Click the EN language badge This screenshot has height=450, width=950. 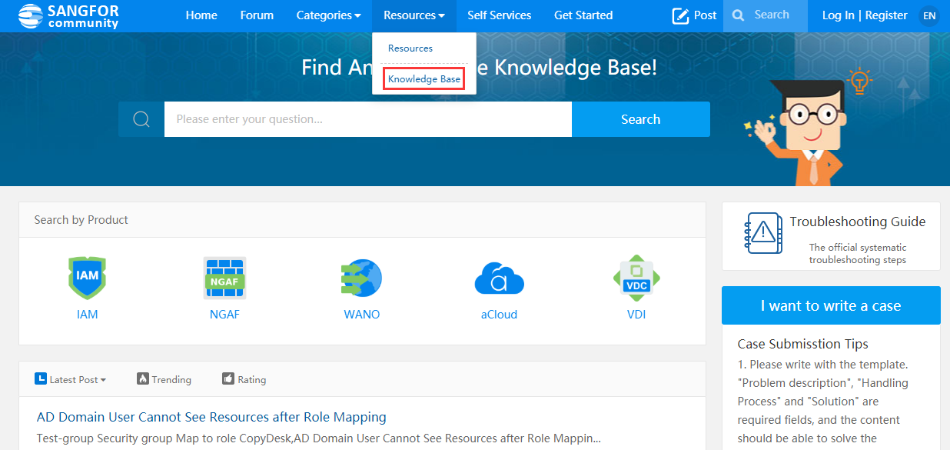pos(929,15)
